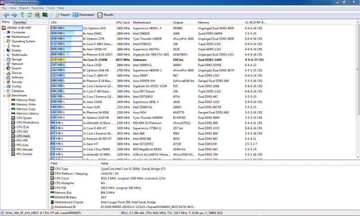Viewport: 360px width, 216px height.
Task: Click the Config tree icon
Action: pos(9,86)
